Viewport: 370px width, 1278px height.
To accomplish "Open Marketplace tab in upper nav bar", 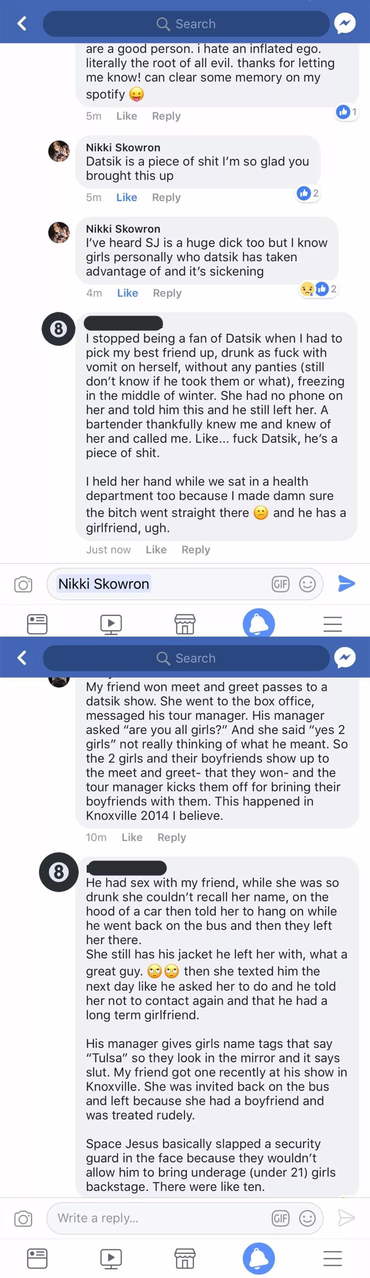I will tap(185, 624).
